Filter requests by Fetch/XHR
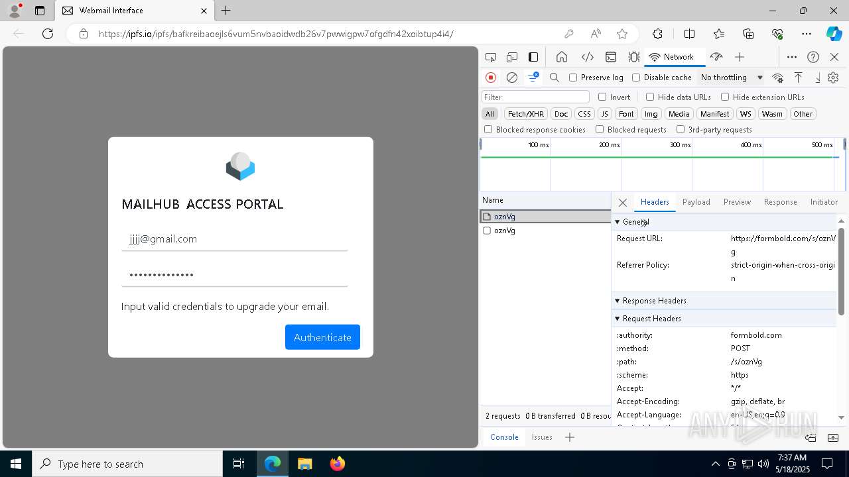 point(526,114)
